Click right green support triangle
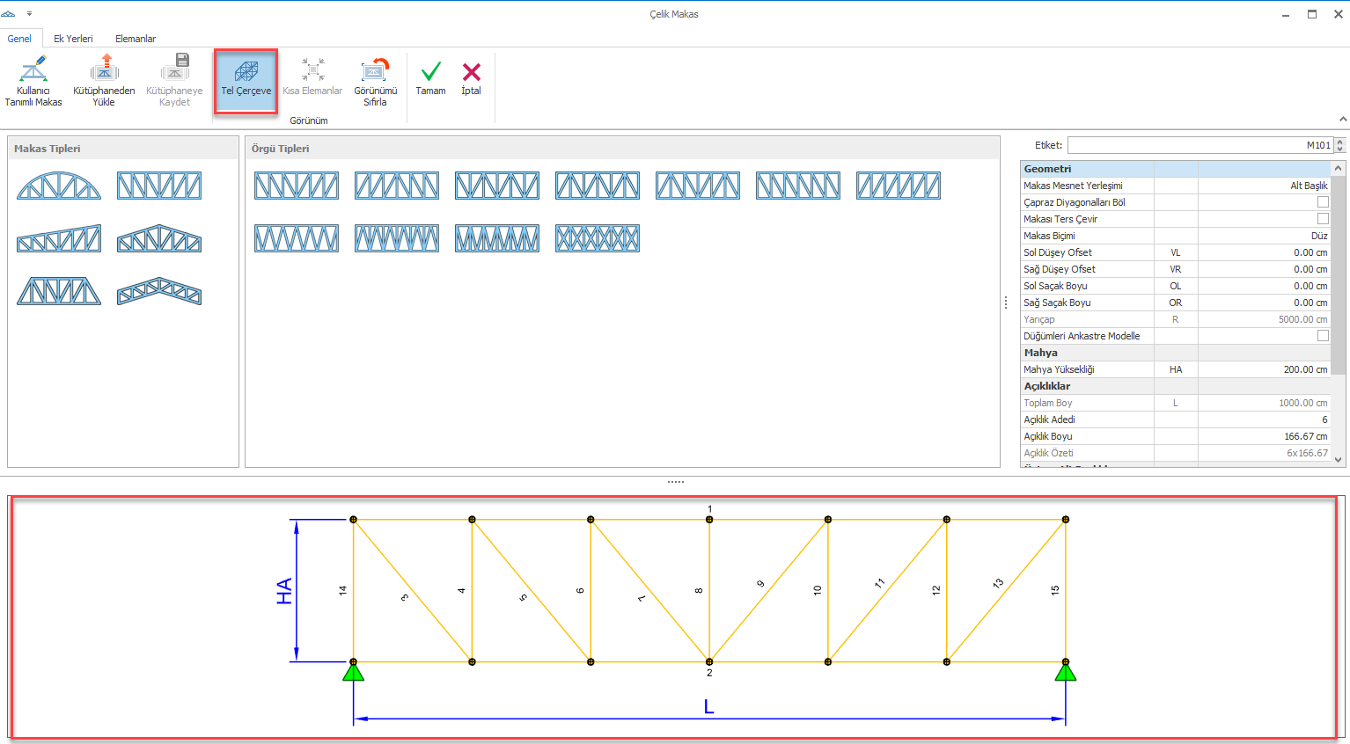The image size is (1350, 744). point(1066,672)
